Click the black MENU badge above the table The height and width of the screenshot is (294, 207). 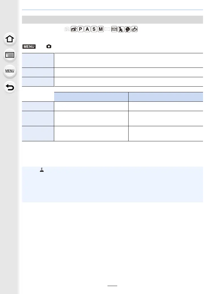click(29, 46)
